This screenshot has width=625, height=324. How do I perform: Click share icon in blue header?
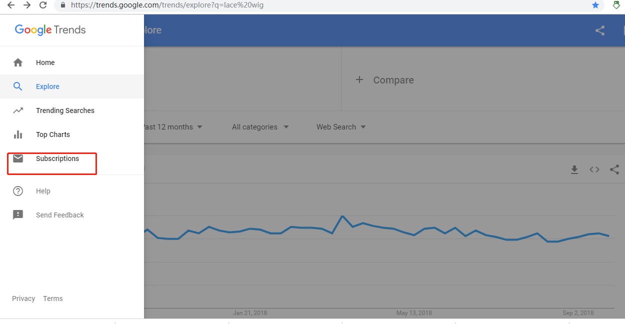pos(600,30)
